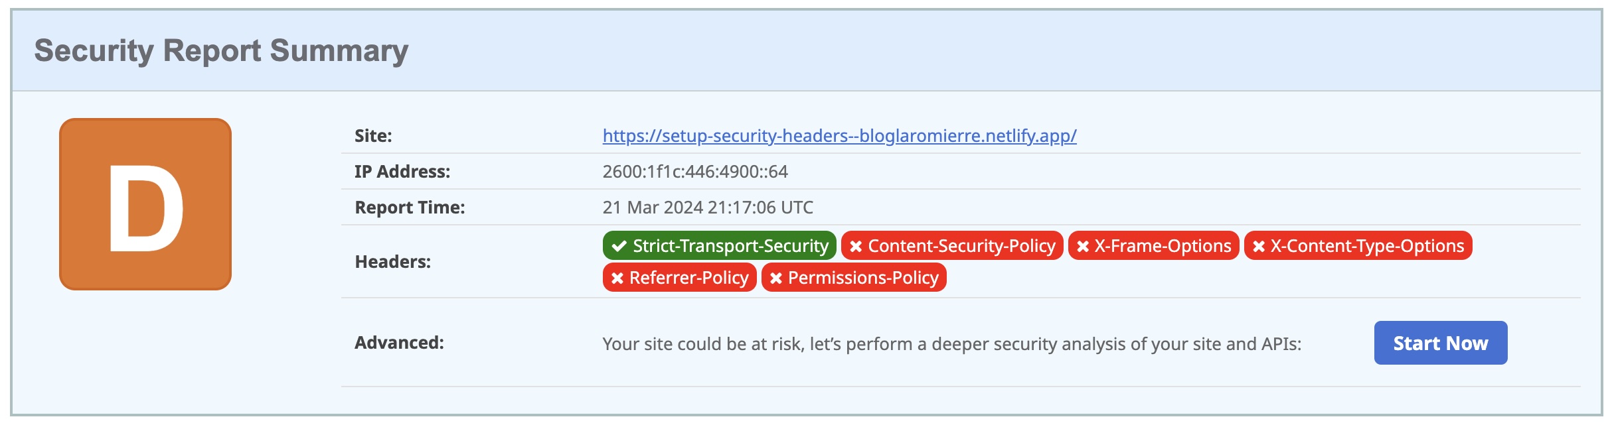
Task: Select the X-Content-Type-Options header badge
Action: [1358, 245]
